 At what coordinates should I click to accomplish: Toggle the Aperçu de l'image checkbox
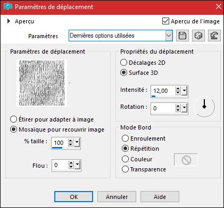coord(165,21)
